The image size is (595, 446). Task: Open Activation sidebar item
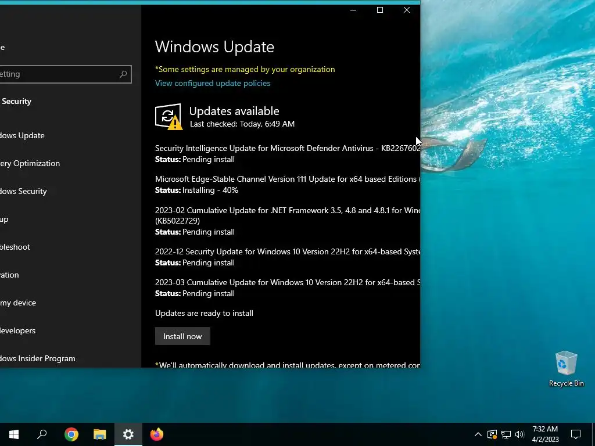pyautogui.click(x=9, y=275)
